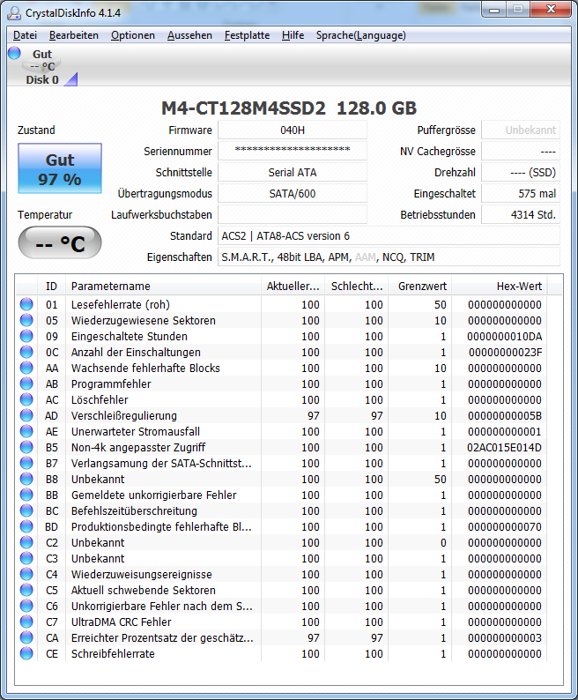Screen dimensions: 578x700
Task: Click the empty Laufwerksbuchstaben field
Action: click(293, 214)
